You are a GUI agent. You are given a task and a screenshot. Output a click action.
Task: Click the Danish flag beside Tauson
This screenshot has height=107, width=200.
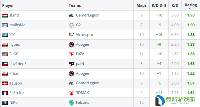click(5, 83)
